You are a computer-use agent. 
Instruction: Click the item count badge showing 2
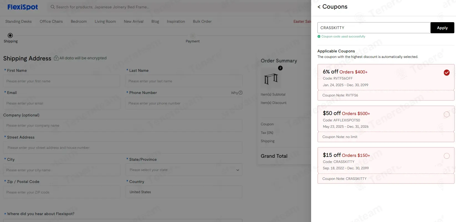coord(280,68)
